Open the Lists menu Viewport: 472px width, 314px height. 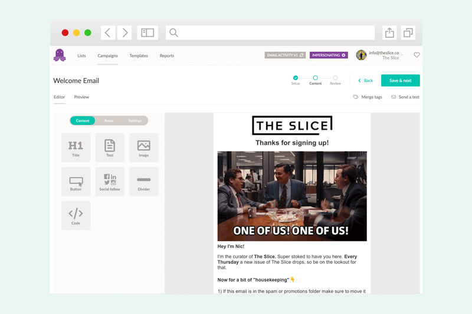click(x=81, y=55)
